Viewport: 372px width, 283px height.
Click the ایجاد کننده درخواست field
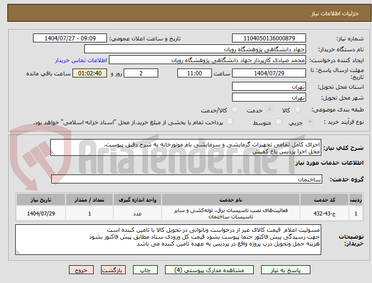click(x=207, y=60)
